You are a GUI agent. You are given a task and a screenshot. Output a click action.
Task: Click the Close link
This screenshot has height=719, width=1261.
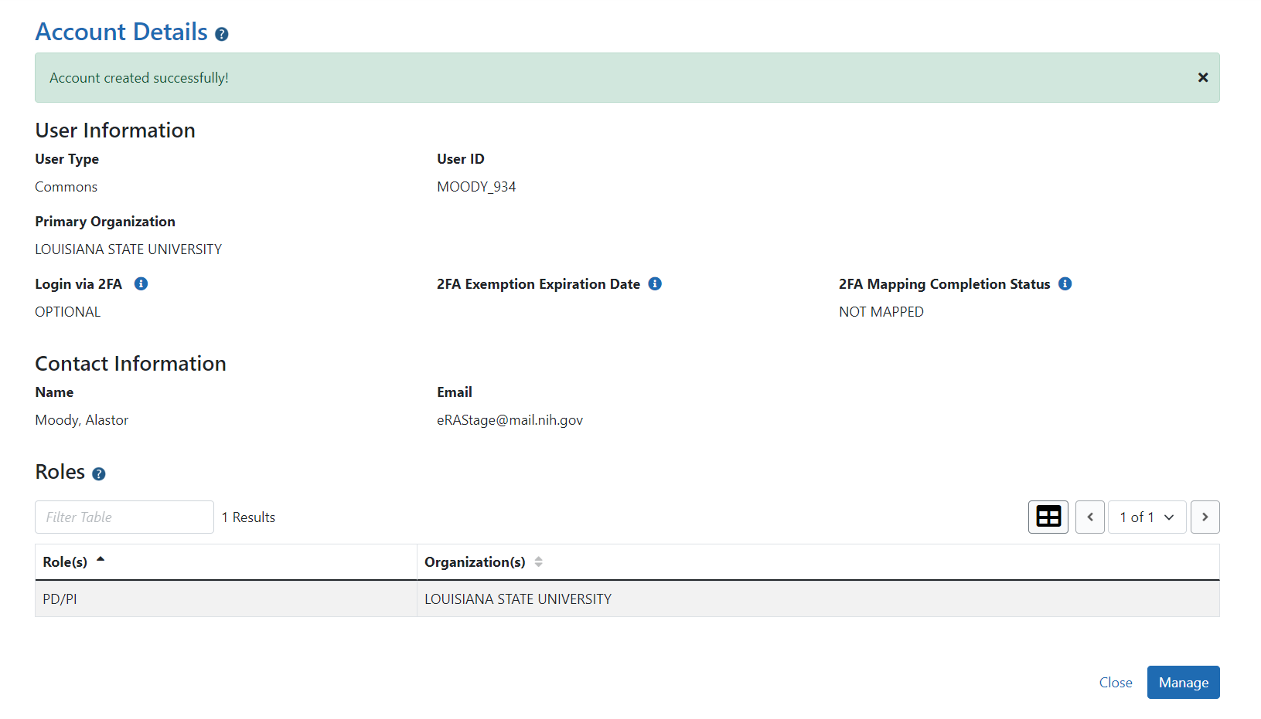(x=1115, y=683)
